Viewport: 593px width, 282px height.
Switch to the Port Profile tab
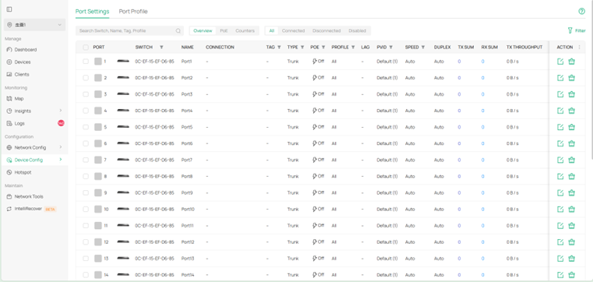[x=133, y=12]
